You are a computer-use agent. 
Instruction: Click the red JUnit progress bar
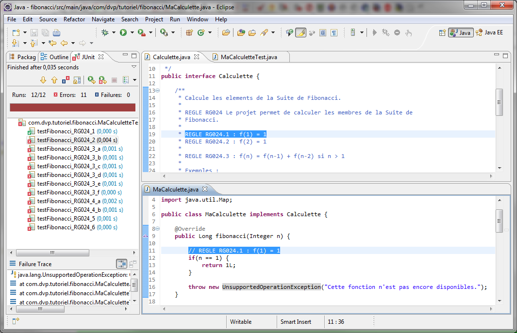(x=72, y=107)
